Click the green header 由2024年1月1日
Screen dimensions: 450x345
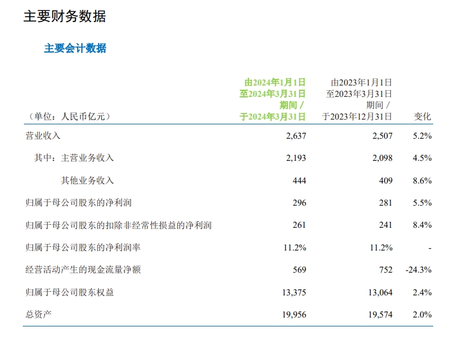[x=275, y=83]
